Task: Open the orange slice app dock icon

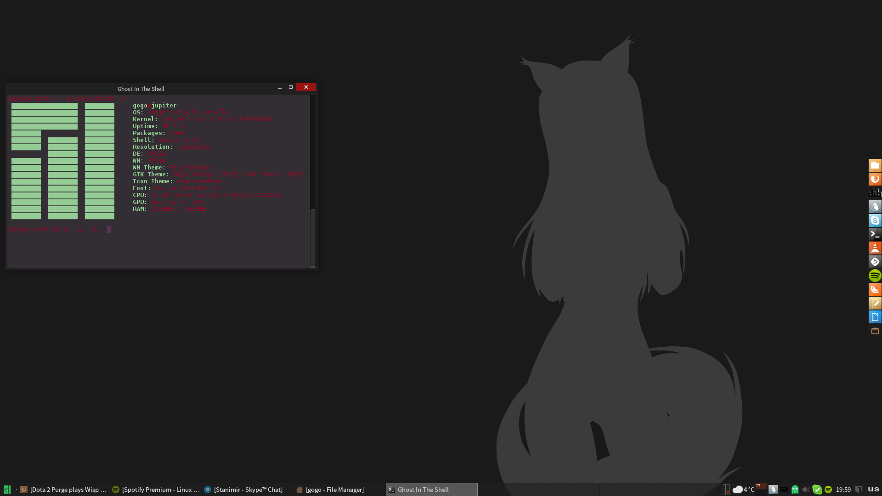Action: pos(875,289)
